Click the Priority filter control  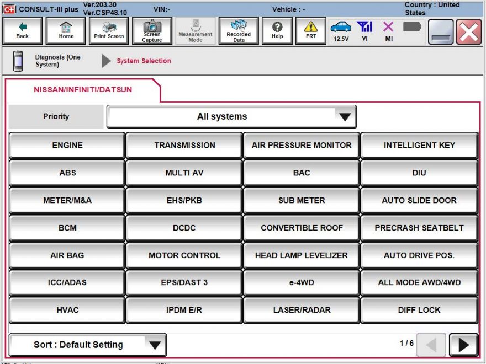[x=55, y=116]
